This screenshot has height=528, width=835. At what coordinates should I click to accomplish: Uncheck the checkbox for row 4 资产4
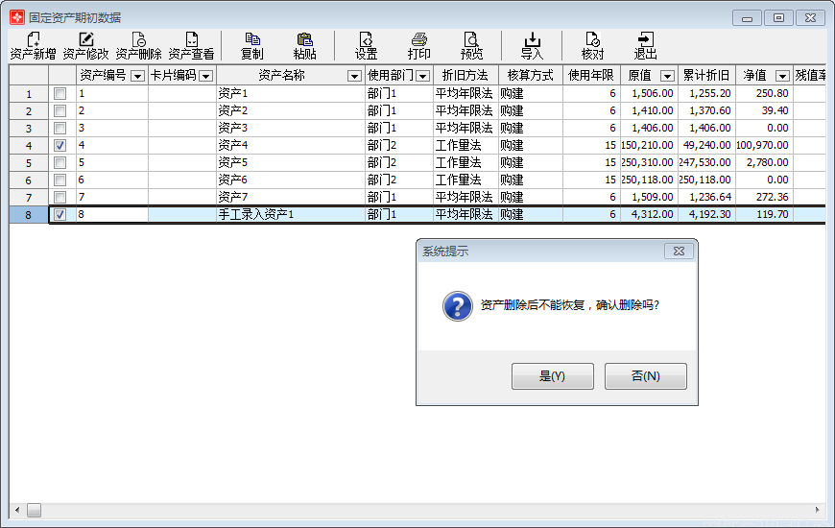pyautogui.click(x=60, y=146)
